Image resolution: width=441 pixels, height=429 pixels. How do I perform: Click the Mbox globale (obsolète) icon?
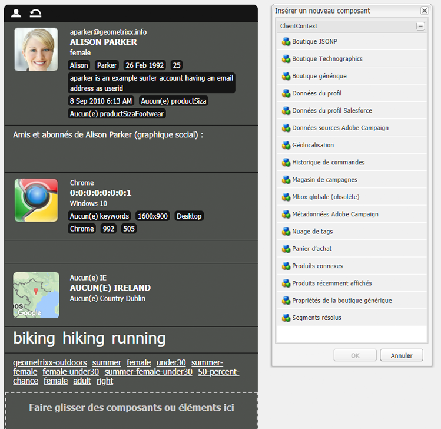286,197
